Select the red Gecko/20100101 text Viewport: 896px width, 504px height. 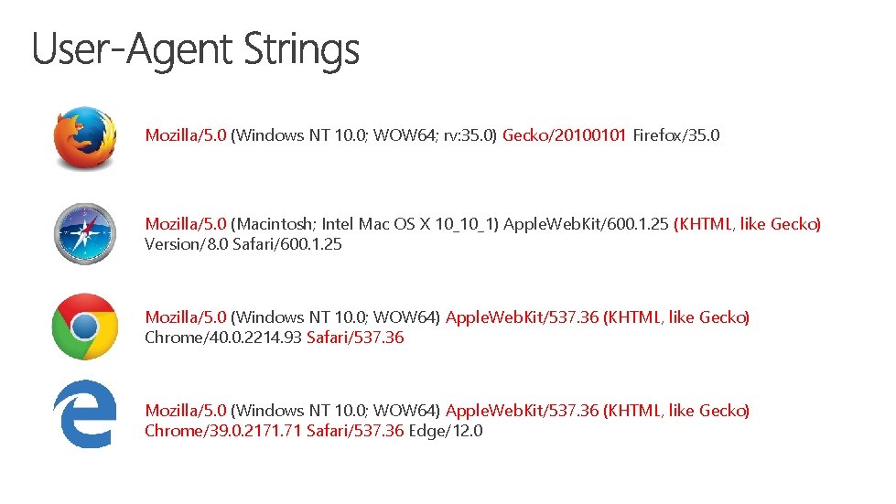tap(564, 135)
